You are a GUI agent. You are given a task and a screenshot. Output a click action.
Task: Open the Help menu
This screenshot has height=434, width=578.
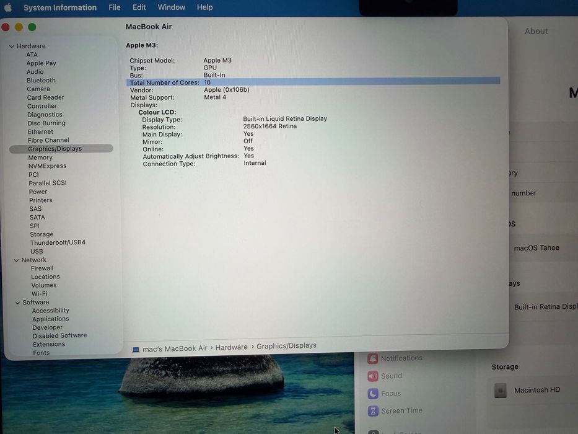pos(204,7)
